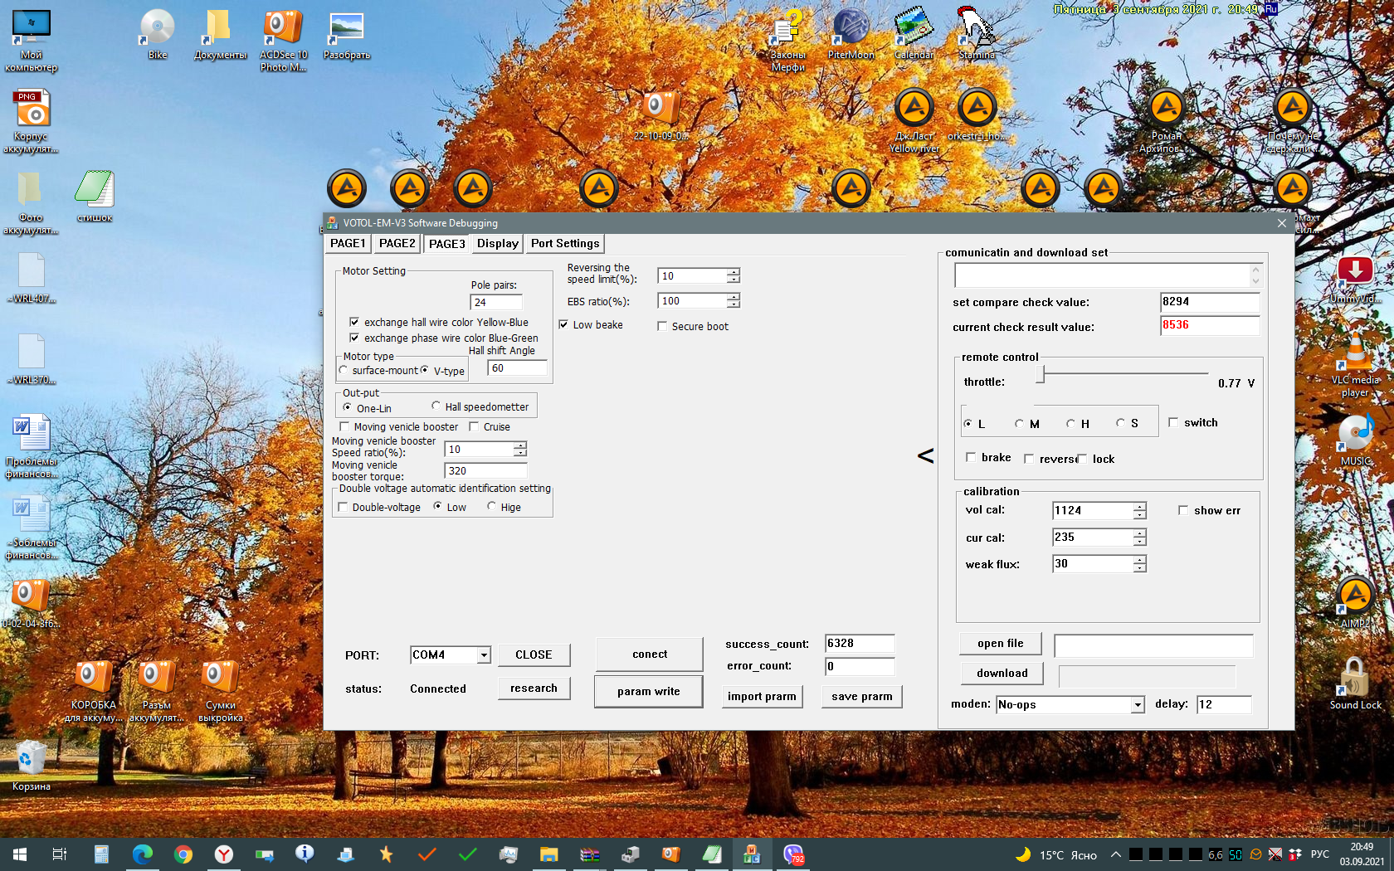This screenshot has width=1394, height=871.
Task: Open the moden No-ops dropdown
Action: [x=1138, y=705]
